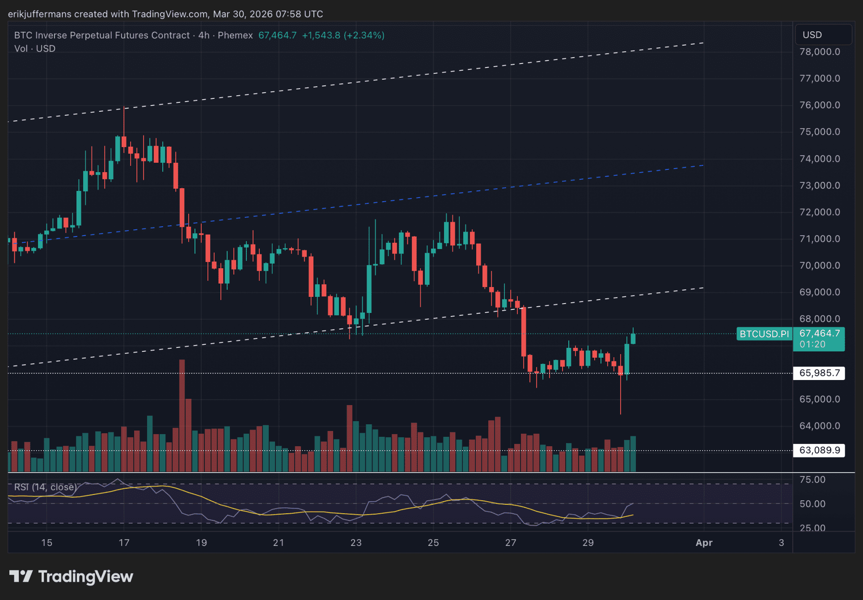Screen dimensions: 863x600
Task: Click the BTCUSD.PI price label tag
Action: pyautogui.click(x=764, y=334)
